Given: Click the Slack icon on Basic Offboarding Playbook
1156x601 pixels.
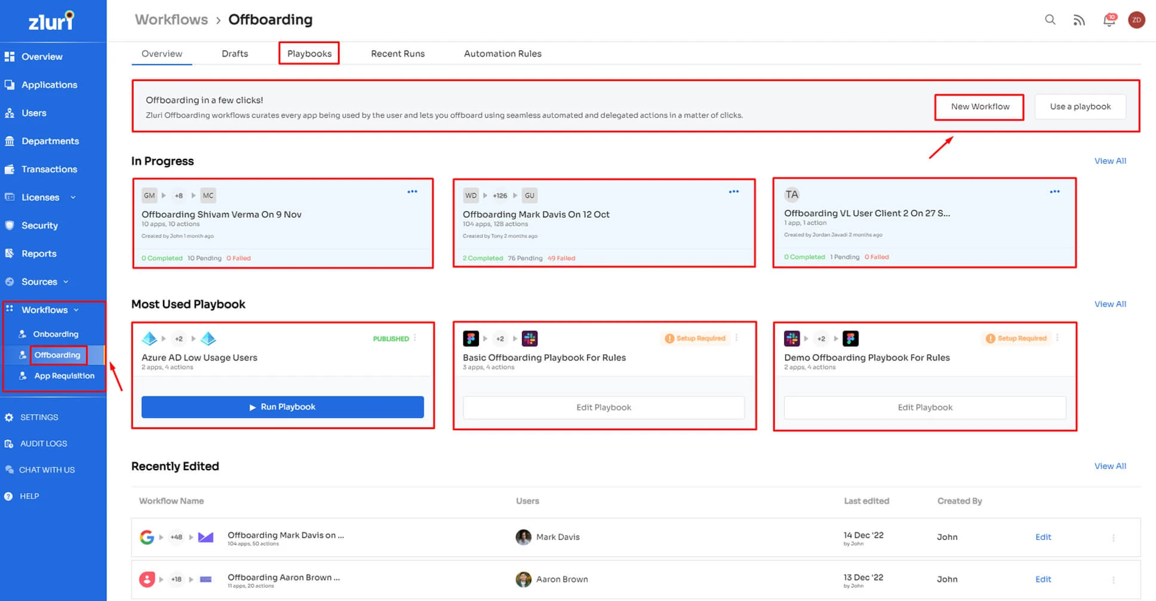Looking at the screenshot, I should coord(530,338).
